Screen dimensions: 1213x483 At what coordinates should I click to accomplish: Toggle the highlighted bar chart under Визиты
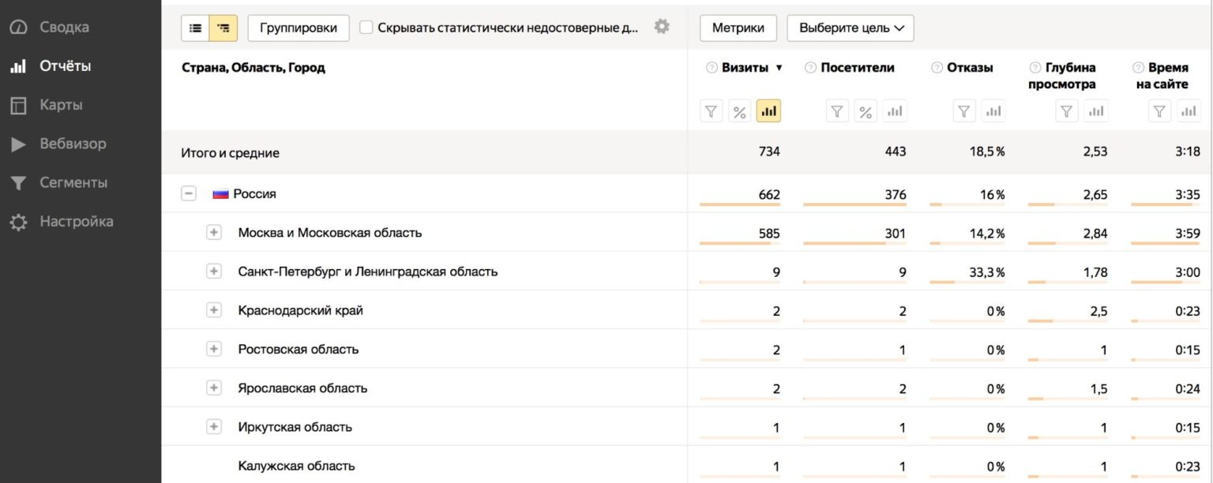click(x=768, y=111)
